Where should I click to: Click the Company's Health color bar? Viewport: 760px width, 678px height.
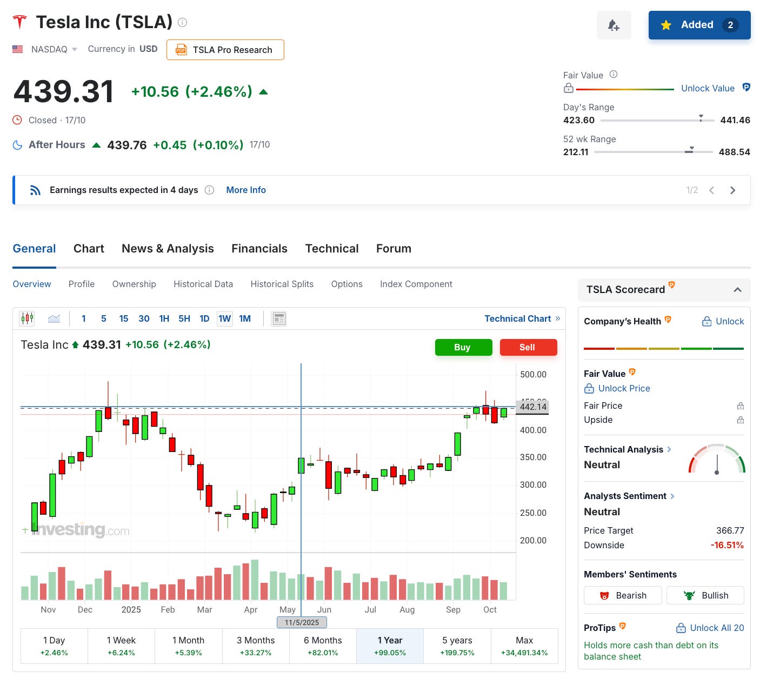664,349
